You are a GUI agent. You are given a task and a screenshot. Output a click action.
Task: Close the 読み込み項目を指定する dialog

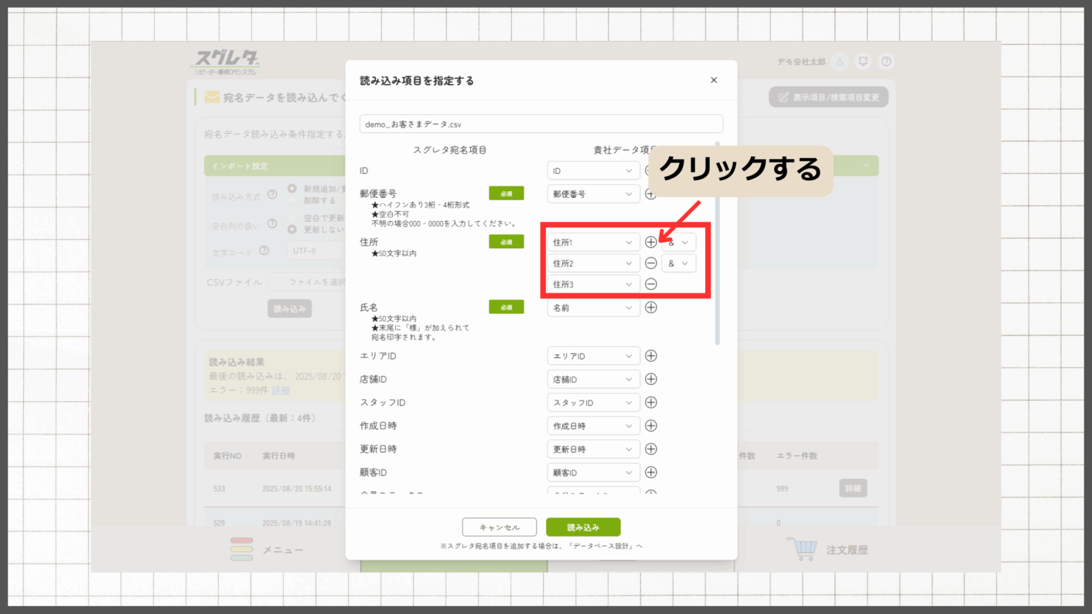[x=714, y=80]
